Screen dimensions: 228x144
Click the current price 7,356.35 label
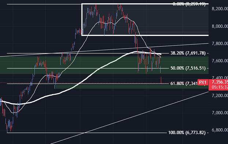point(220,82)
